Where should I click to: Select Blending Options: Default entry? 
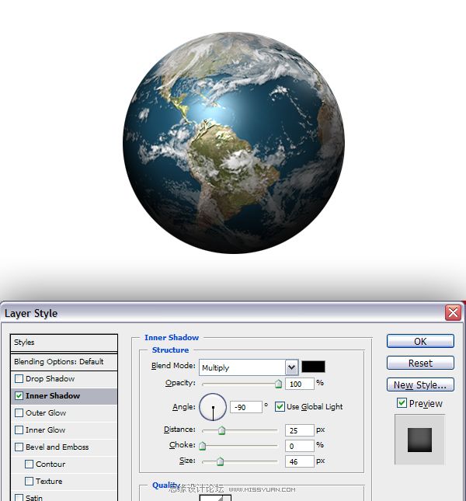click(64, 362)
